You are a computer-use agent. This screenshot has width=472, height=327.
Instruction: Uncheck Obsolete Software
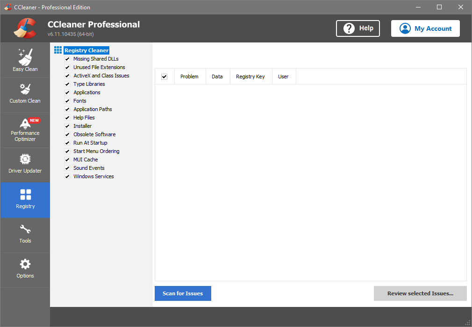[67, 135]
